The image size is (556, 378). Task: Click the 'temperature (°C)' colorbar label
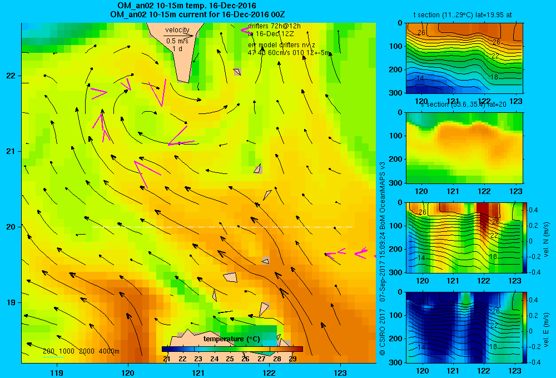point(231,339)
